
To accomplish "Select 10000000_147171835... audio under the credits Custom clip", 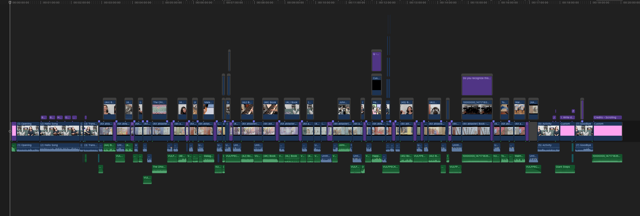I will 607,158.
